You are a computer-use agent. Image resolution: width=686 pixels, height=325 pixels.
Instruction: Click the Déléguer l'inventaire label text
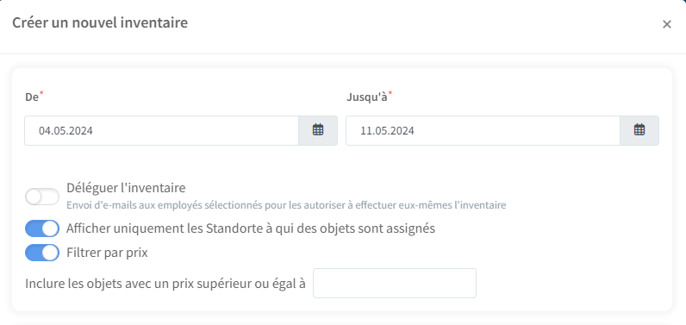(x=126, y=188)
